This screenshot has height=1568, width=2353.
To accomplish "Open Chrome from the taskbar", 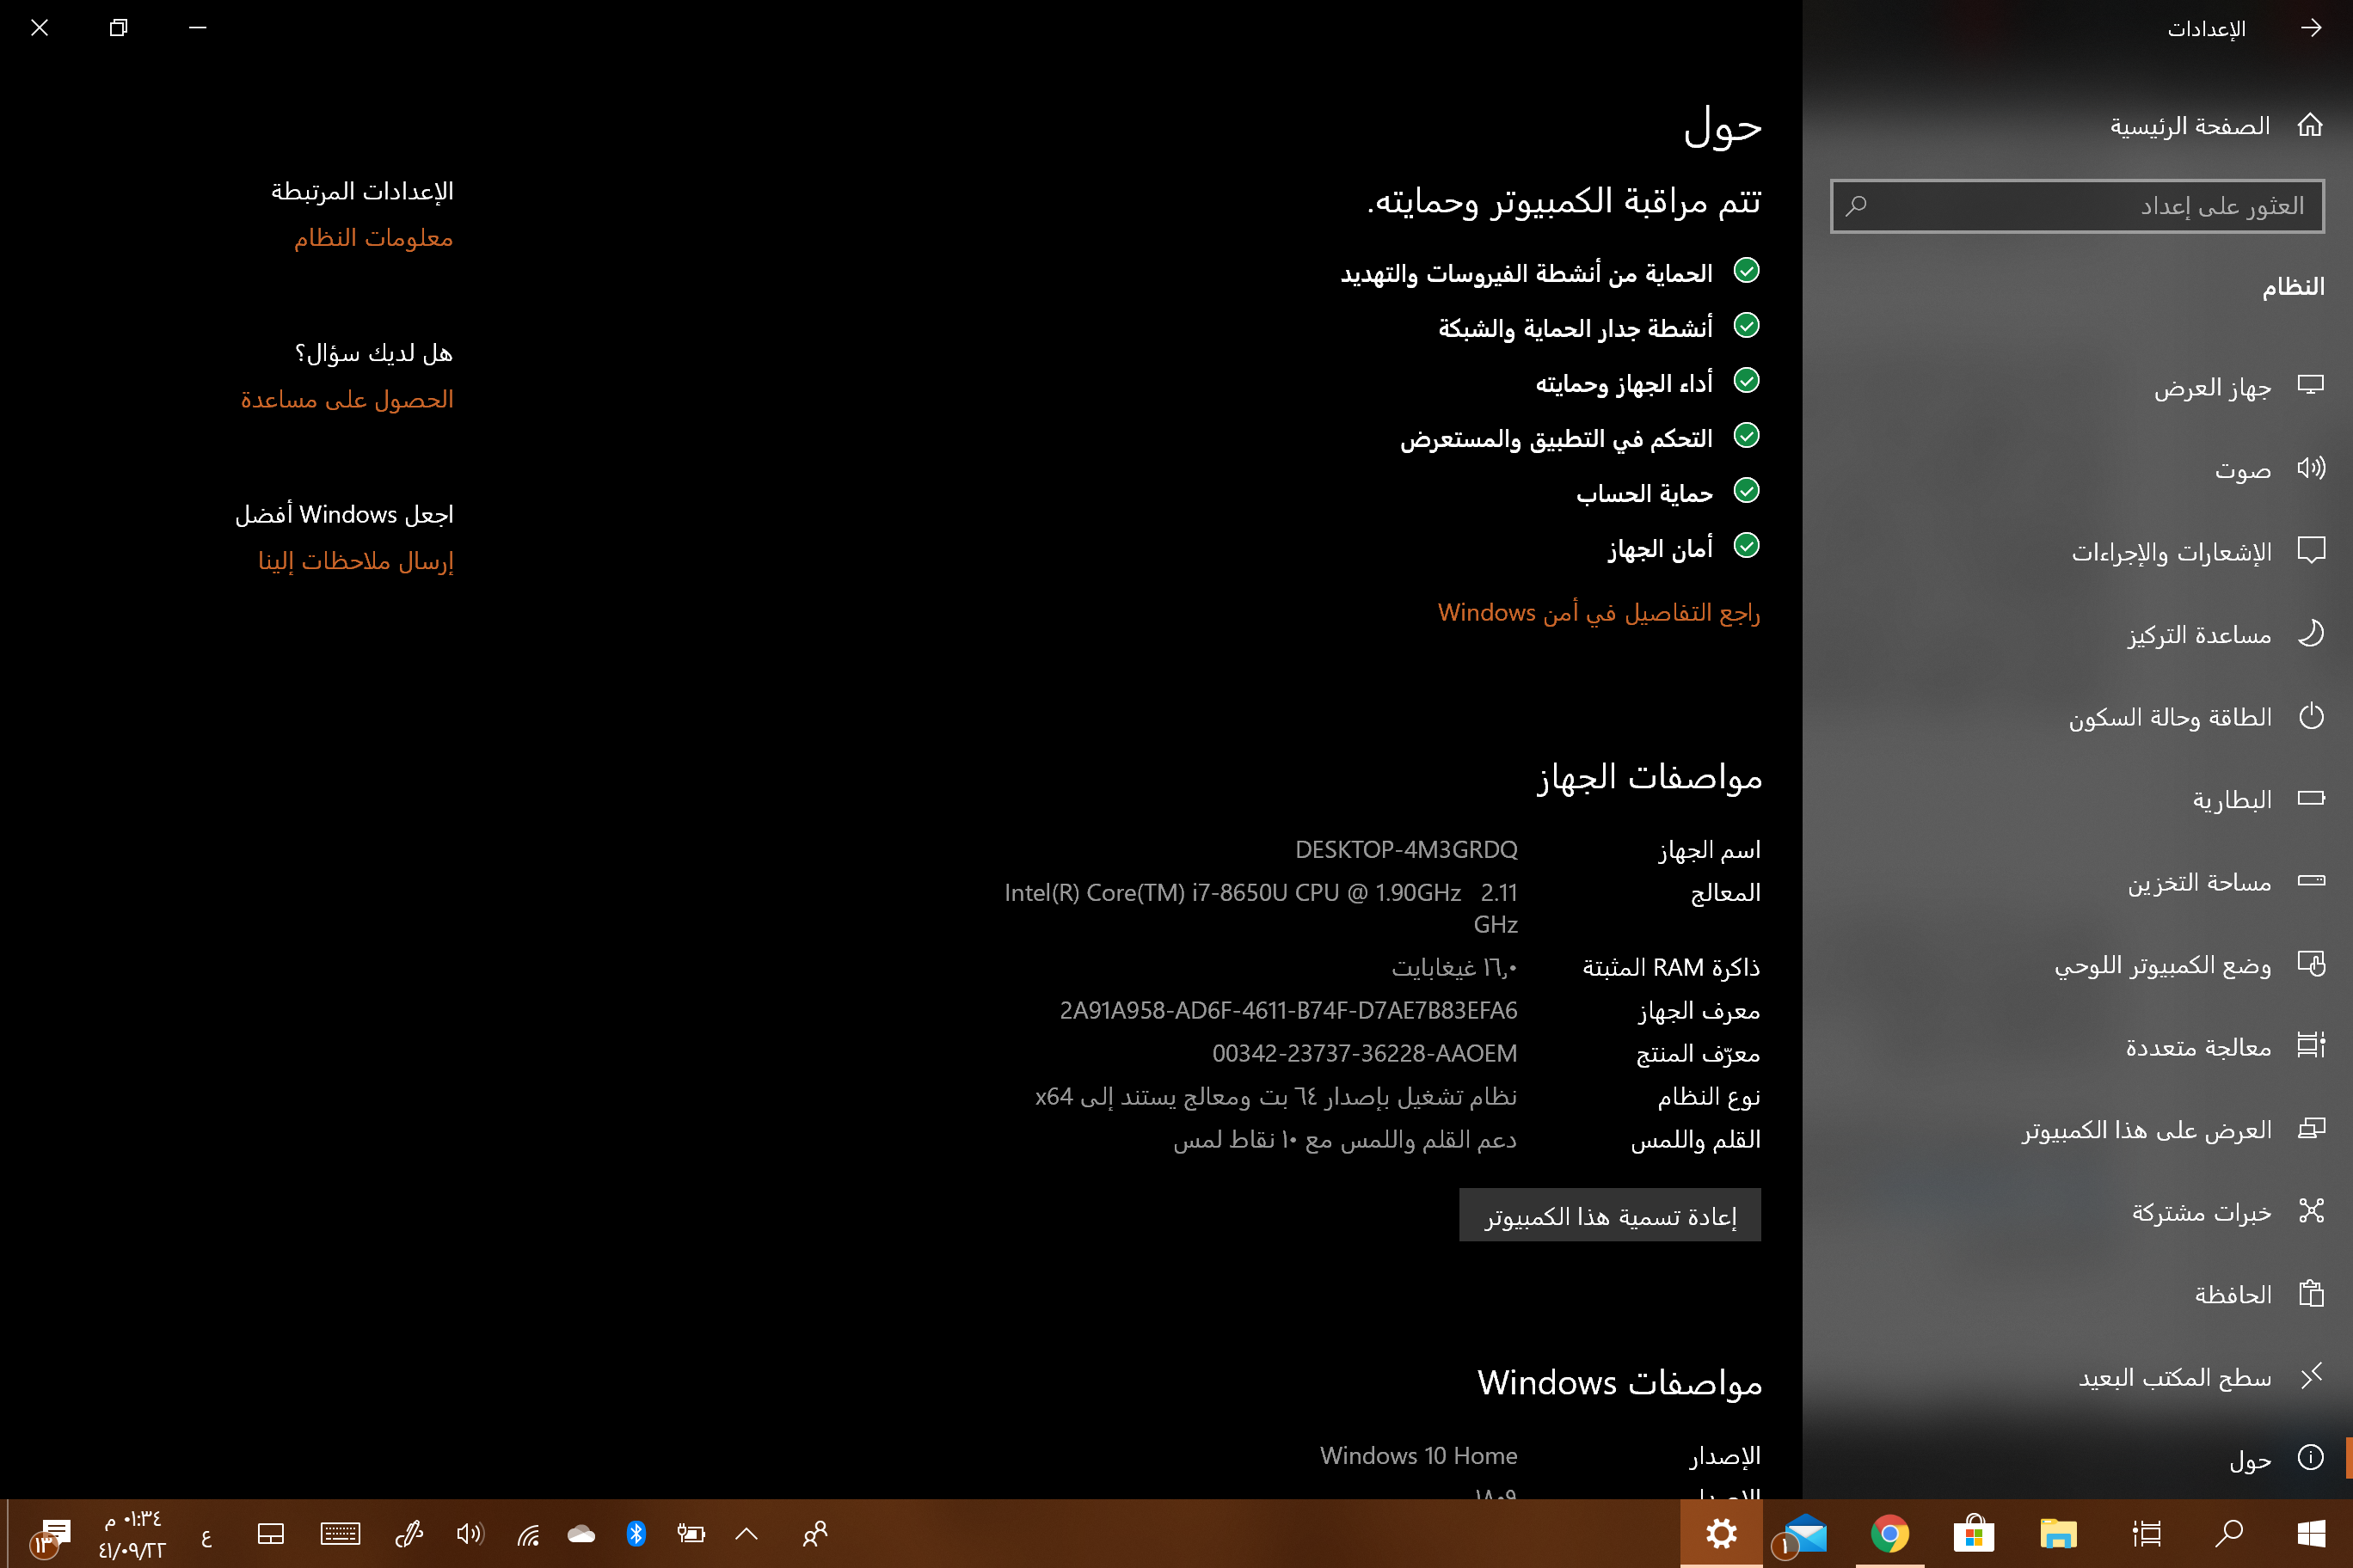I will 1889,1533.
